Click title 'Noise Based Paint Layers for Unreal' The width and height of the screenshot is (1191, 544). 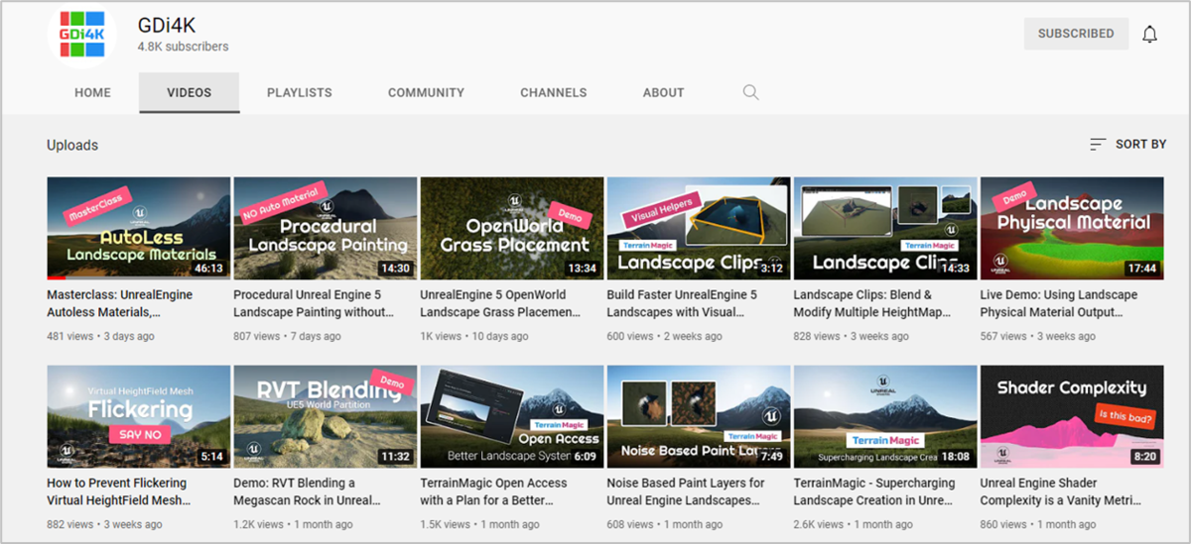[686, 491]
